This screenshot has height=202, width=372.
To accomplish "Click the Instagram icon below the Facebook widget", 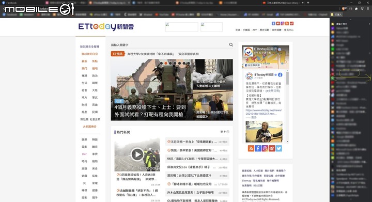I will point(265,148).
